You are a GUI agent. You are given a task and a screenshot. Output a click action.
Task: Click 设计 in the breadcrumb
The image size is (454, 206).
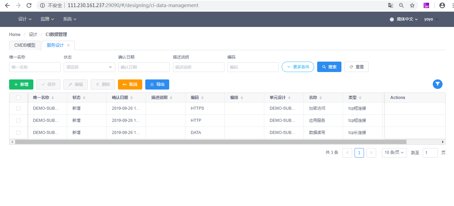click(33, 35)
